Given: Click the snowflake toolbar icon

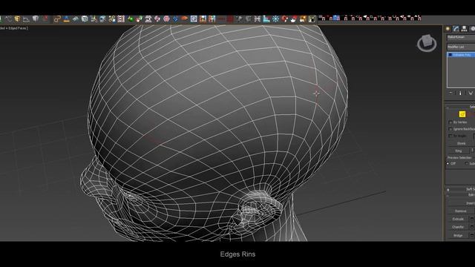Looking at the screenshot, I should point(275,19).
